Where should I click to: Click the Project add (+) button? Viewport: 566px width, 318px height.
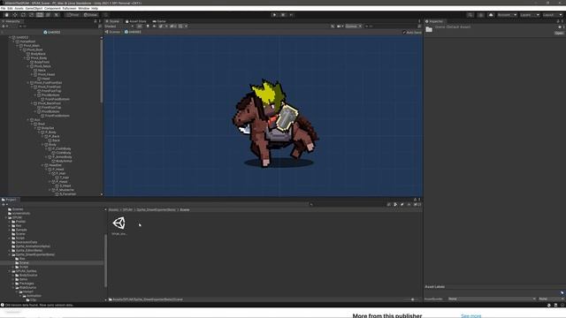pyautogui.click(x=4, y=204)
